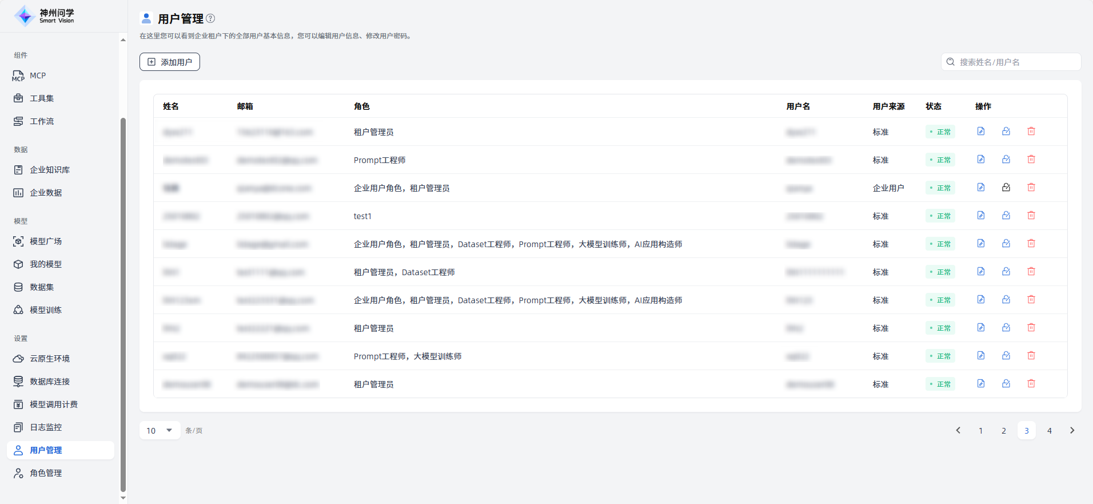Edit the user with Prompt工程师 role only

click(980, 160)
